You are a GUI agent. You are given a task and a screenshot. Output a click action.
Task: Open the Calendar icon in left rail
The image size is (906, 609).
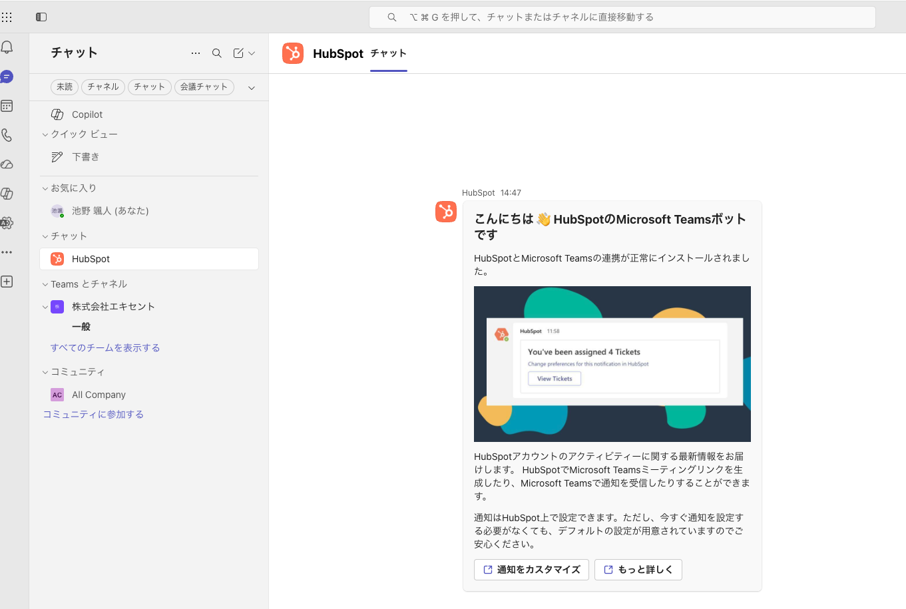coord(7,106)
